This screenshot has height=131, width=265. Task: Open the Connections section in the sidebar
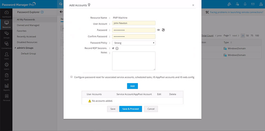pyautogui.click(x=6, y=45)
